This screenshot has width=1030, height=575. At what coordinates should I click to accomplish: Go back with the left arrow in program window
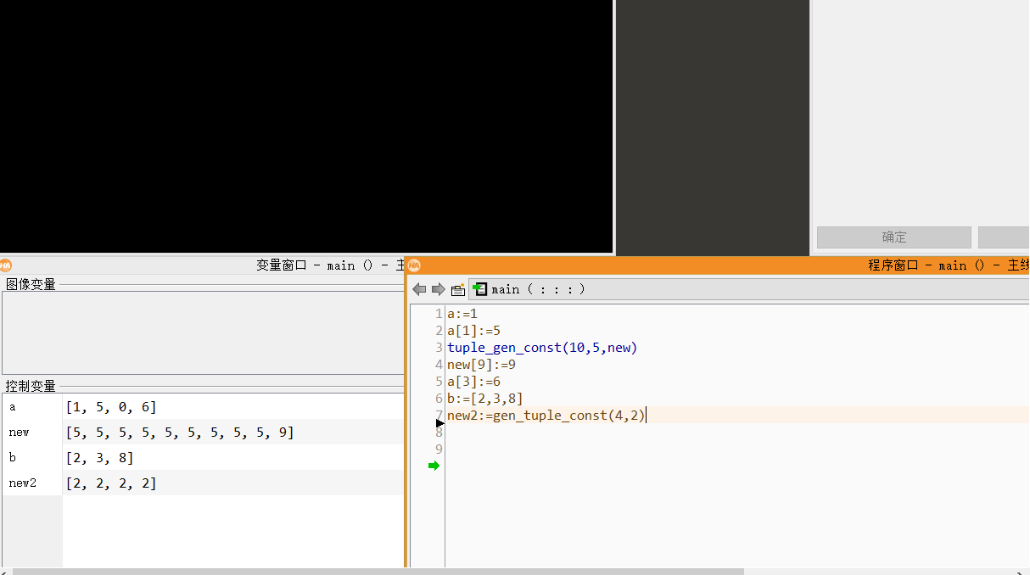tap(419, 289)
